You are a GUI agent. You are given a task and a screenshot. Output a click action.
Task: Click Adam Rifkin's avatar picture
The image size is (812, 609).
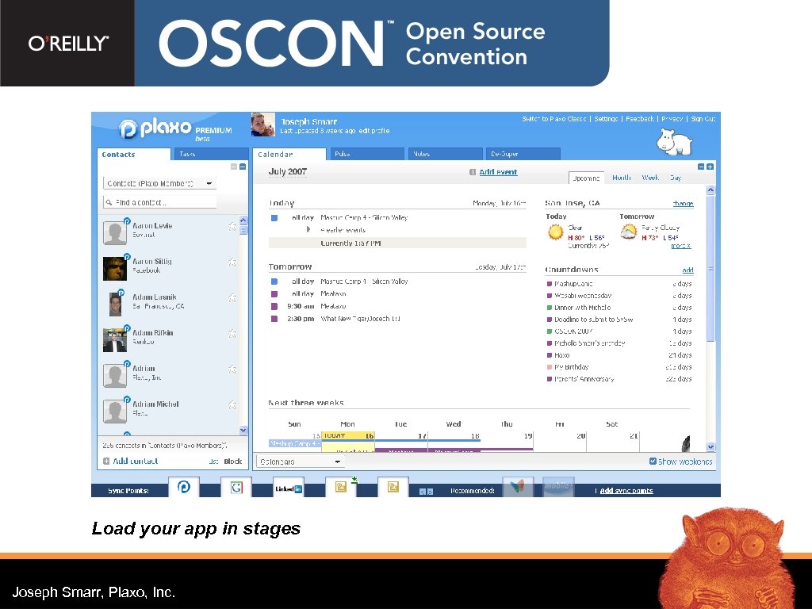(x=115, y=340)
